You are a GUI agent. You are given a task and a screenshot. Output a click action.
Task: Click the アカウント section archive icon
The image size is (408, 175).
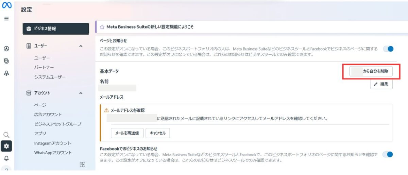pyautogui.click(x=29, y=93)
